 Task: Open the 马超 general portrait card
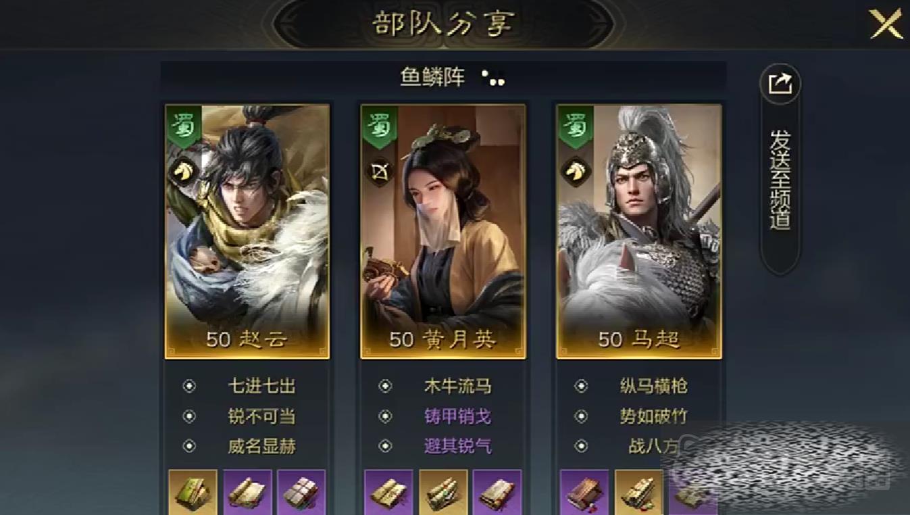(639, 231)
